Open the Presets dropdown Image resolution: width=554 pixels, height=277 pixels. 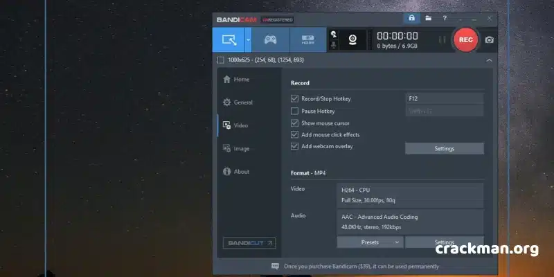[x=370, y=242]
